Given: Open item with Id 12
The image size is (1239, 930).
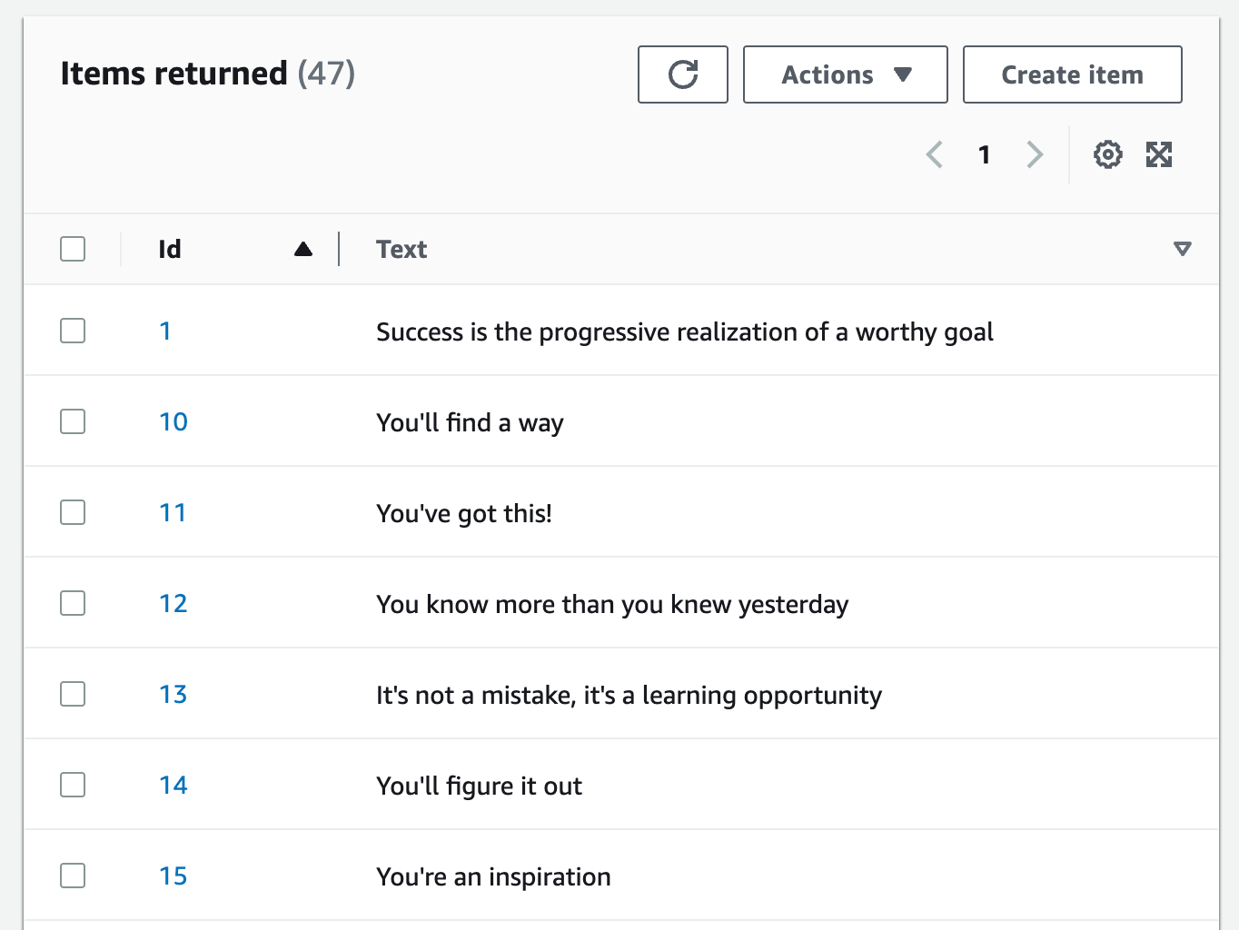Looking at the screenshot, I should (x=173, y=604).
